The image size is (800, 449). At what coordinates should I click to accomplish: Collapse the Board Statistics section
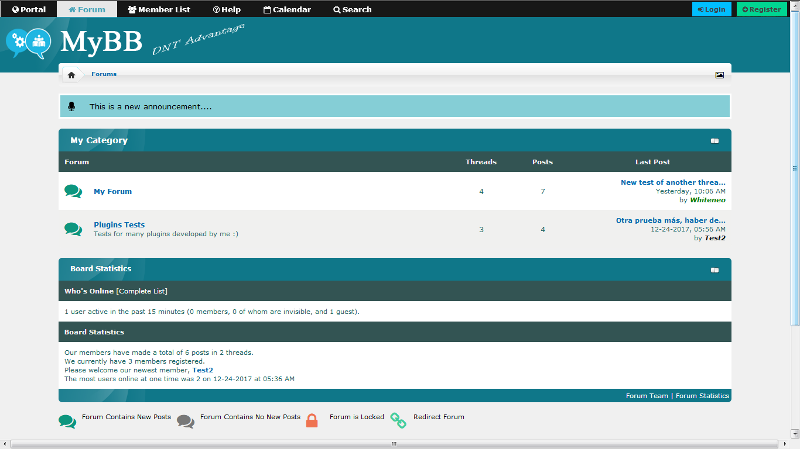[x=714, y=270]
